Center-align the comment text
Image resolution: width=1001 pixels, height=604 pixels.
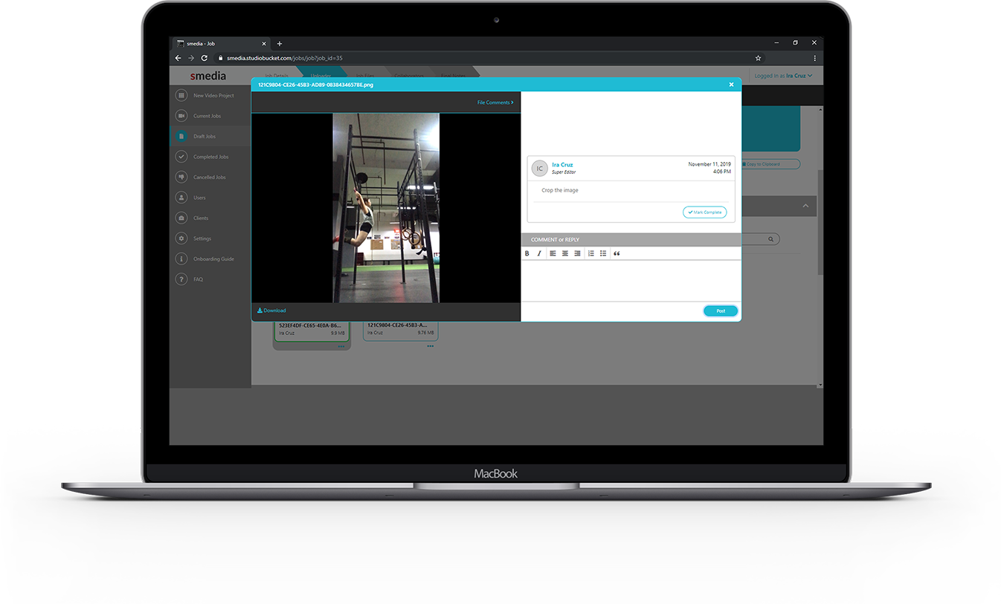coord(565,253)
